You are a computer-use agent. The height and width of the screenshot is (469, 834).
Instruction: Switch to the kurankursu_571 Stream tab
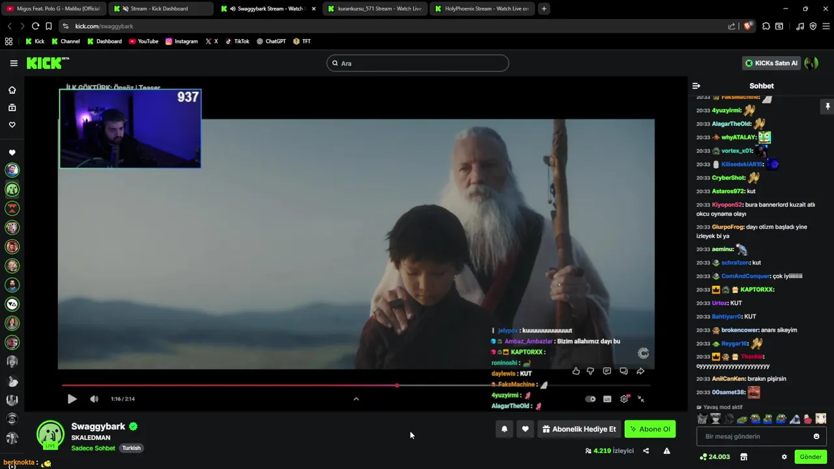(375, 8)
